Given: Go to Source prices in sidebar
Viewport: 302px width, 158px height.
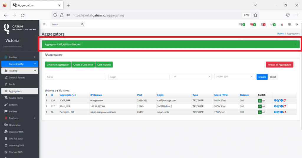Looking at the screenshot, I should 16,98.
